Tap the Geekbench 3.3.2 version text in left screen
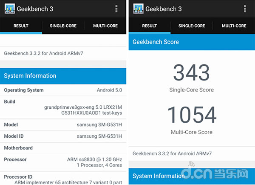Screen dimensions: 255x185 point(44,53)
